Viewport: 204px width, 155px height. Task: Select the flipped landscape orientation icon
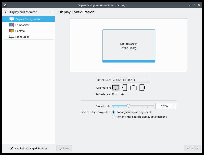(x=133, y=87)
